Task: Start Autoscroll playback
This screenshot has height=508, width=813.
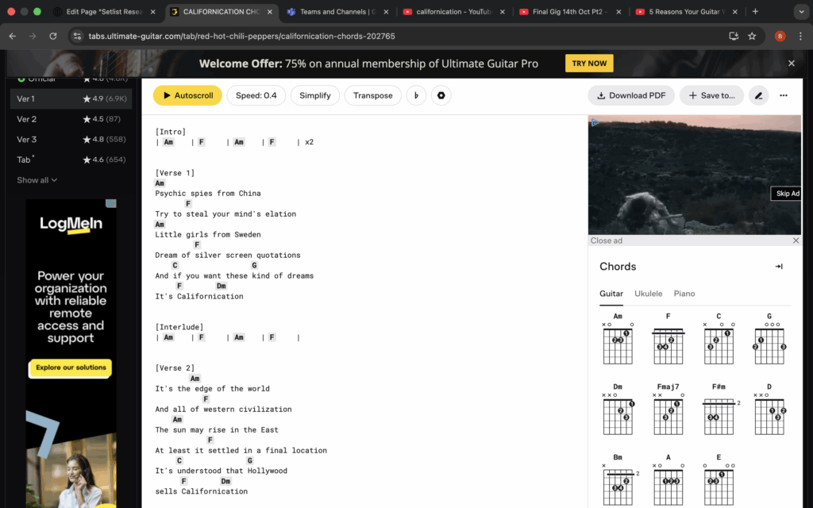Action: tap(187, 95)
